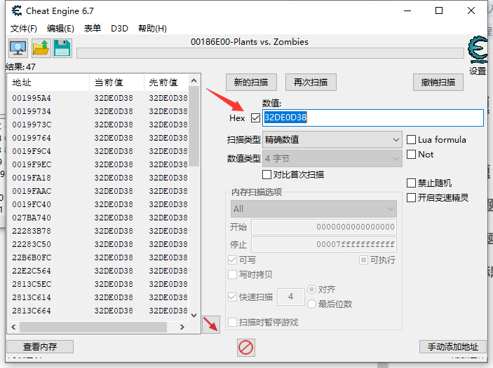Toggle the 可执行 checkbox
The image size is (493, 368).
pyautogui.click(x=363, y=260)
